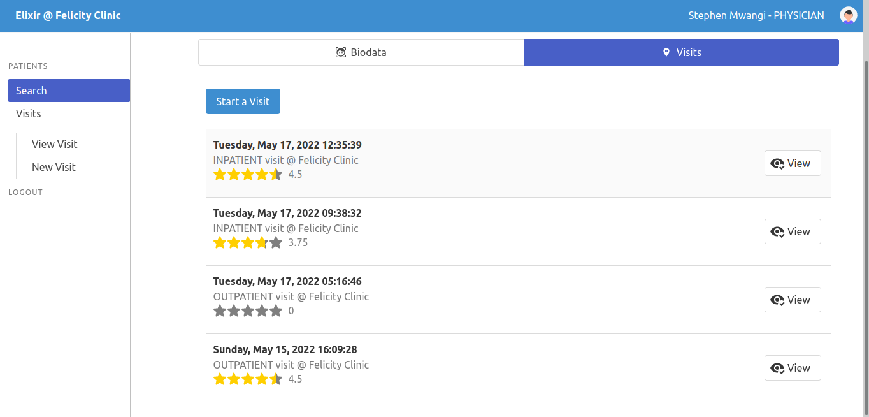869x417 pixels.
Task: Click the date Tuesday, May 17, 2022 09:38:32
Action: (287, 213)
